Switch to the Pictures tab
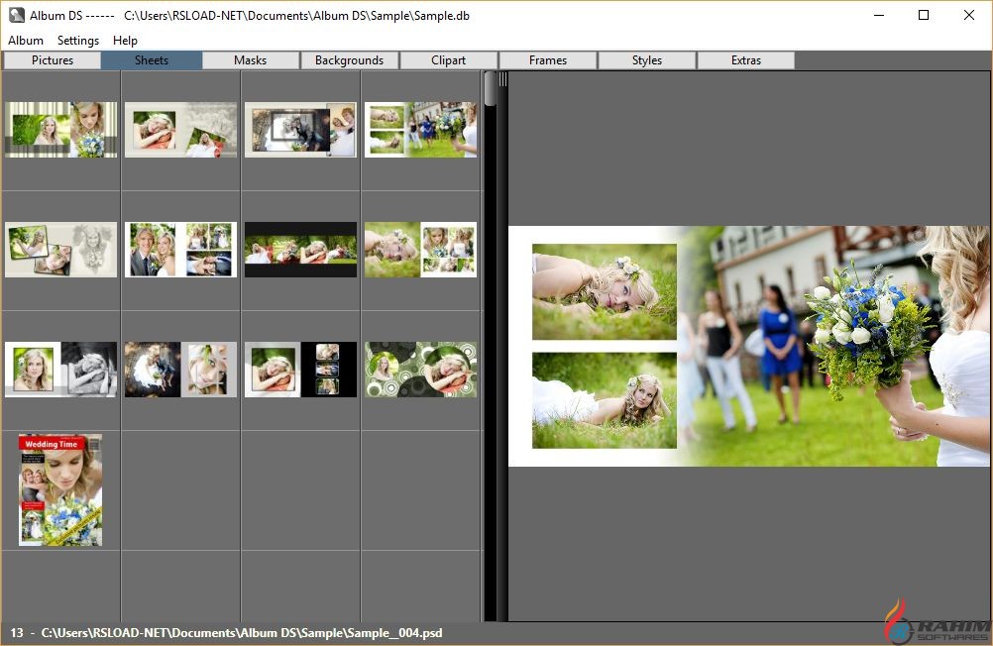This screenshot has height=646, width=993. point(53,60)
